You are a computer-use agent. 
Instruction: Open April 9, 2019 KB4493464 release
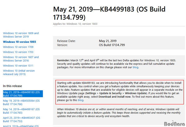(21, 126)
